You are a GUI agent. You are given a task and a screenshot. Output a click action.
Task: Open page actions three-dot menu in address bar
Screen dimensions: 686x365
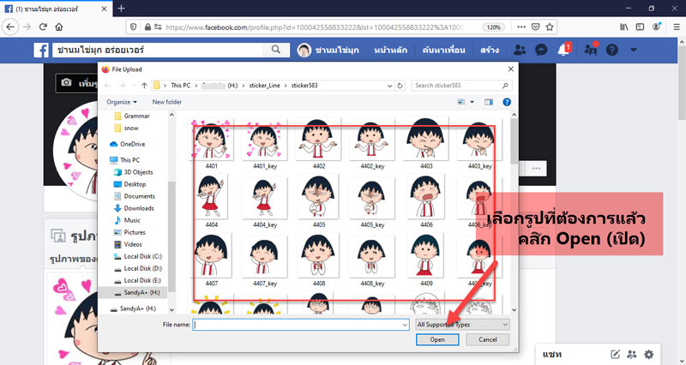[521, 27]
